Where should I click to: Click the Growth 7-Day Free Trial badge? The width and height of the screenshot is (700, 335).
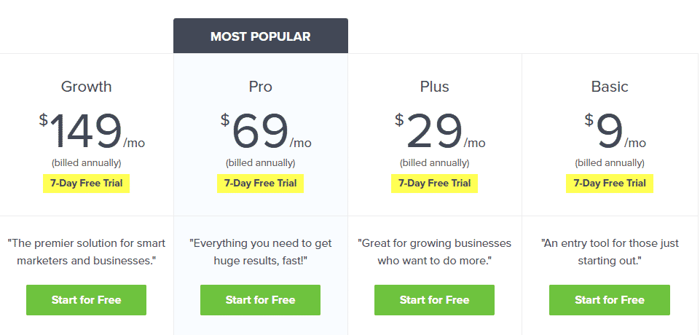pyautogui.click(x=86, y=183)
